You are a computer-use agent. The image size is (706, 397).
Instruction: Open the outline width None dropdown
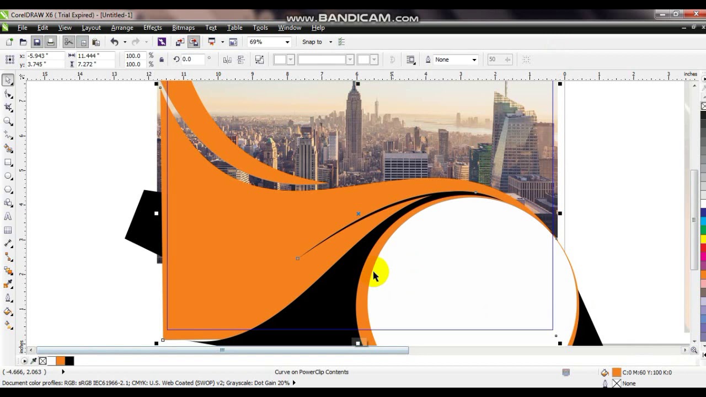coord(474,60)
